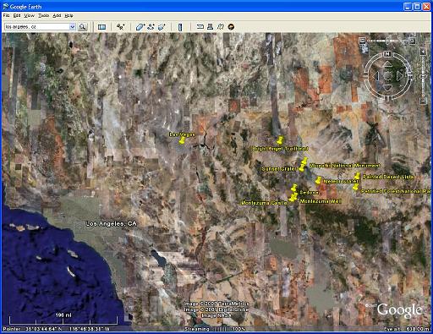This screenshot has height=334, width=433.
Task: Click the vertical zoom slider handle
Action: pyautogui.click(x=423, y=76)
